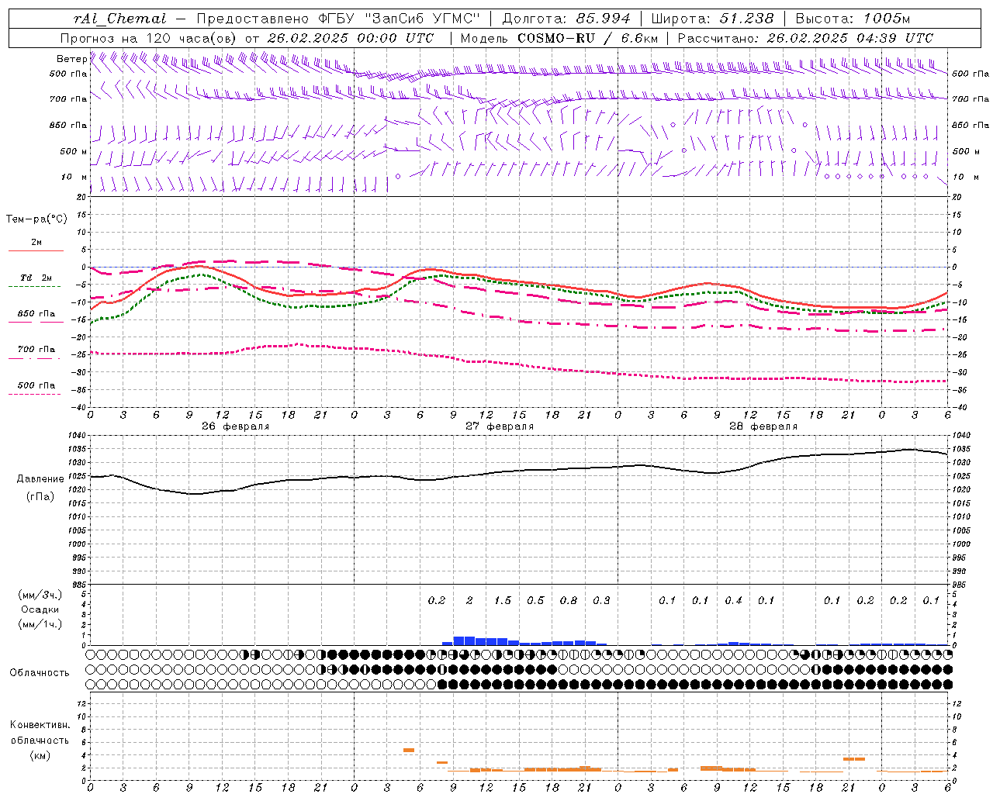Viewport: 993px width, 794px height.
Task: Click the 'Конвективн.' convective cloud label
Action: pyautogui.click(x=40, y=725)
